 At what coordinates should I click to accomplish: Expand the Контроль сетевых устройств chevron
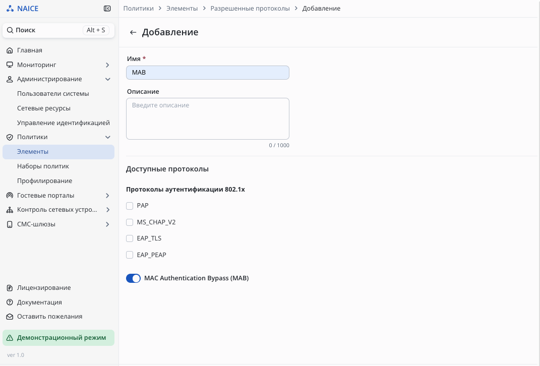coord(107,210)
